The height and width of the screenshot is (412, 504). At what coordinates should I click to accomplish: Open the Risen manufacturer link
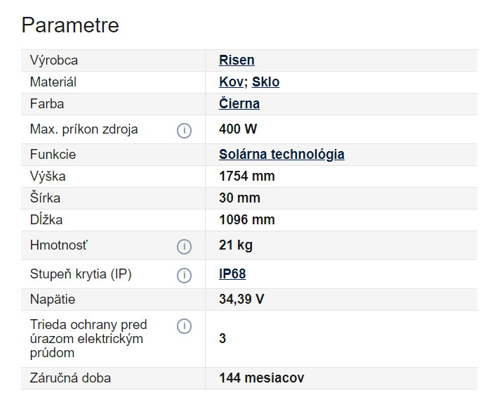click(237, 60)
